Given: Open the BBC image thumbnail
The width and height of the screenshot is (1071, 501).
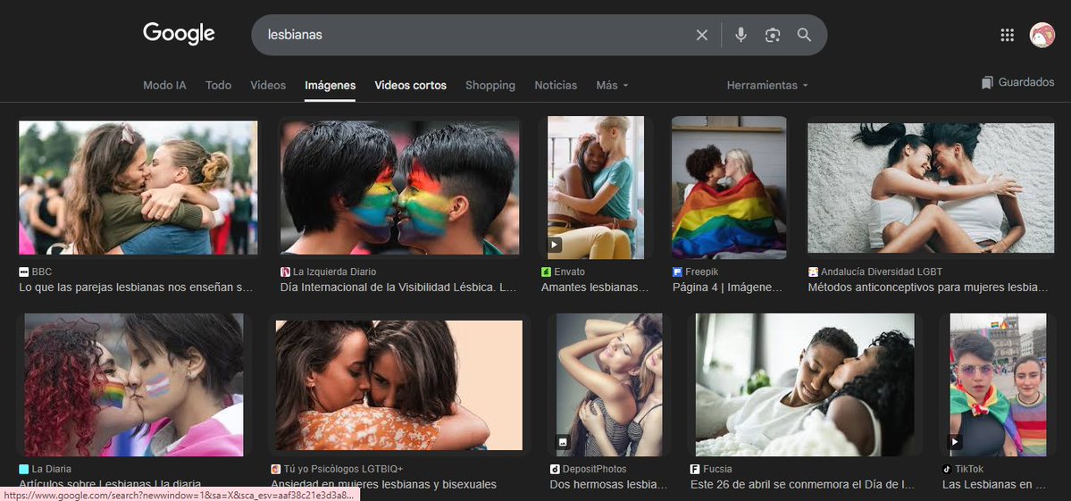Looking at the screenshot, I should click(x=138, y=188).
